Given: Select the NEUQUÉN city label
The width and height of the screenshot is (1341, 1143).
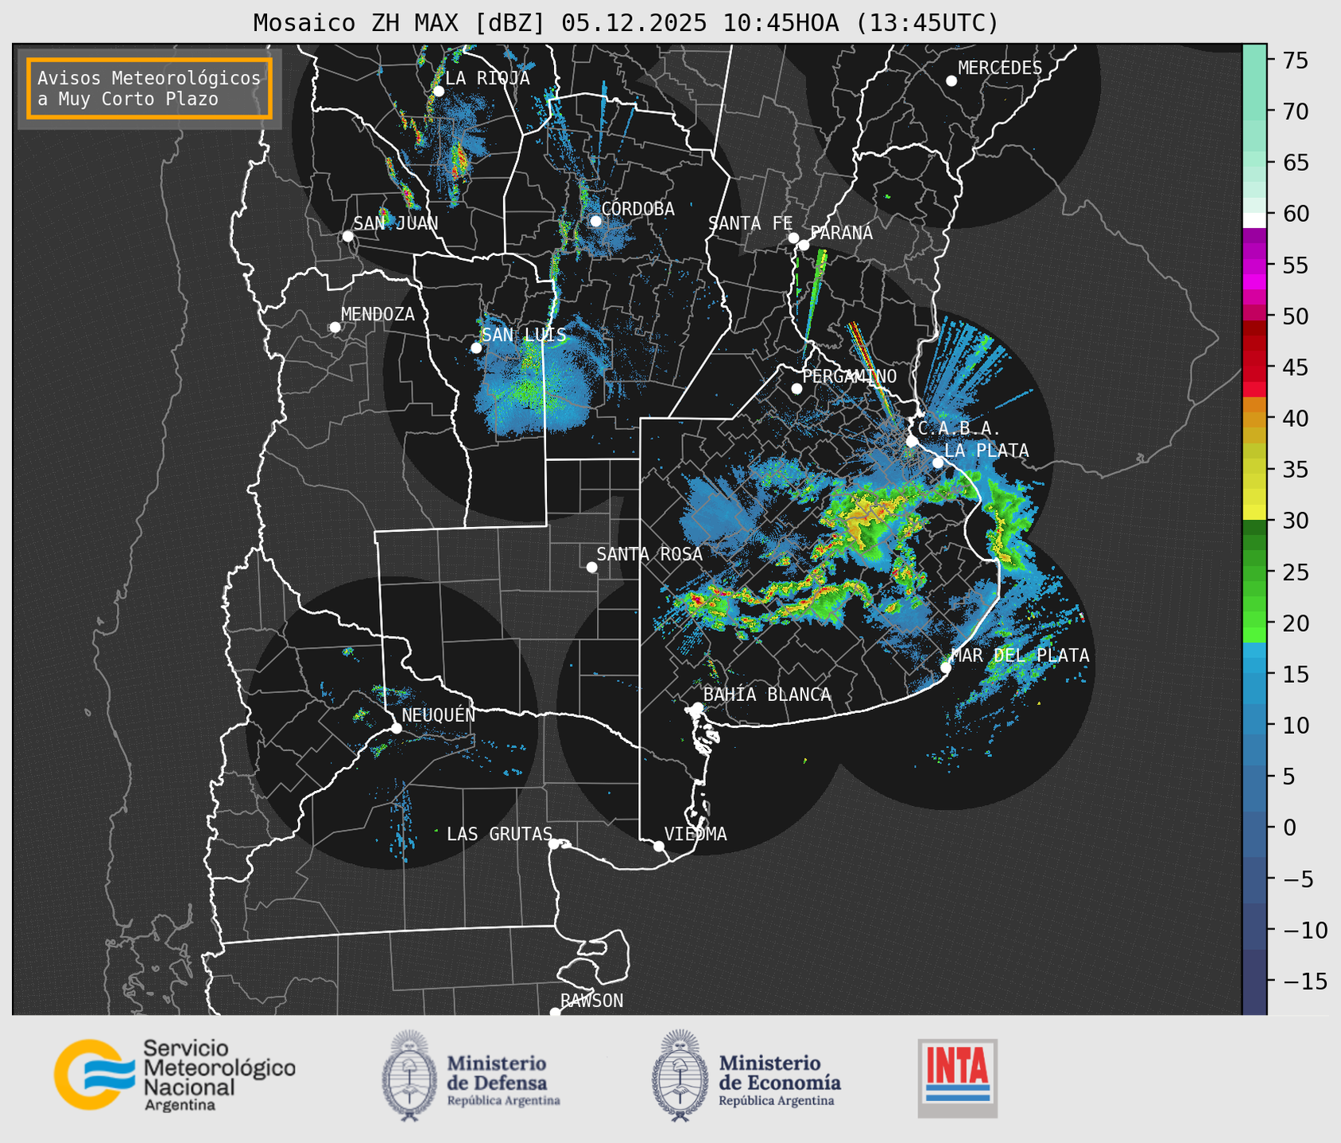Looking at the screenshot, I should [438, 715].
